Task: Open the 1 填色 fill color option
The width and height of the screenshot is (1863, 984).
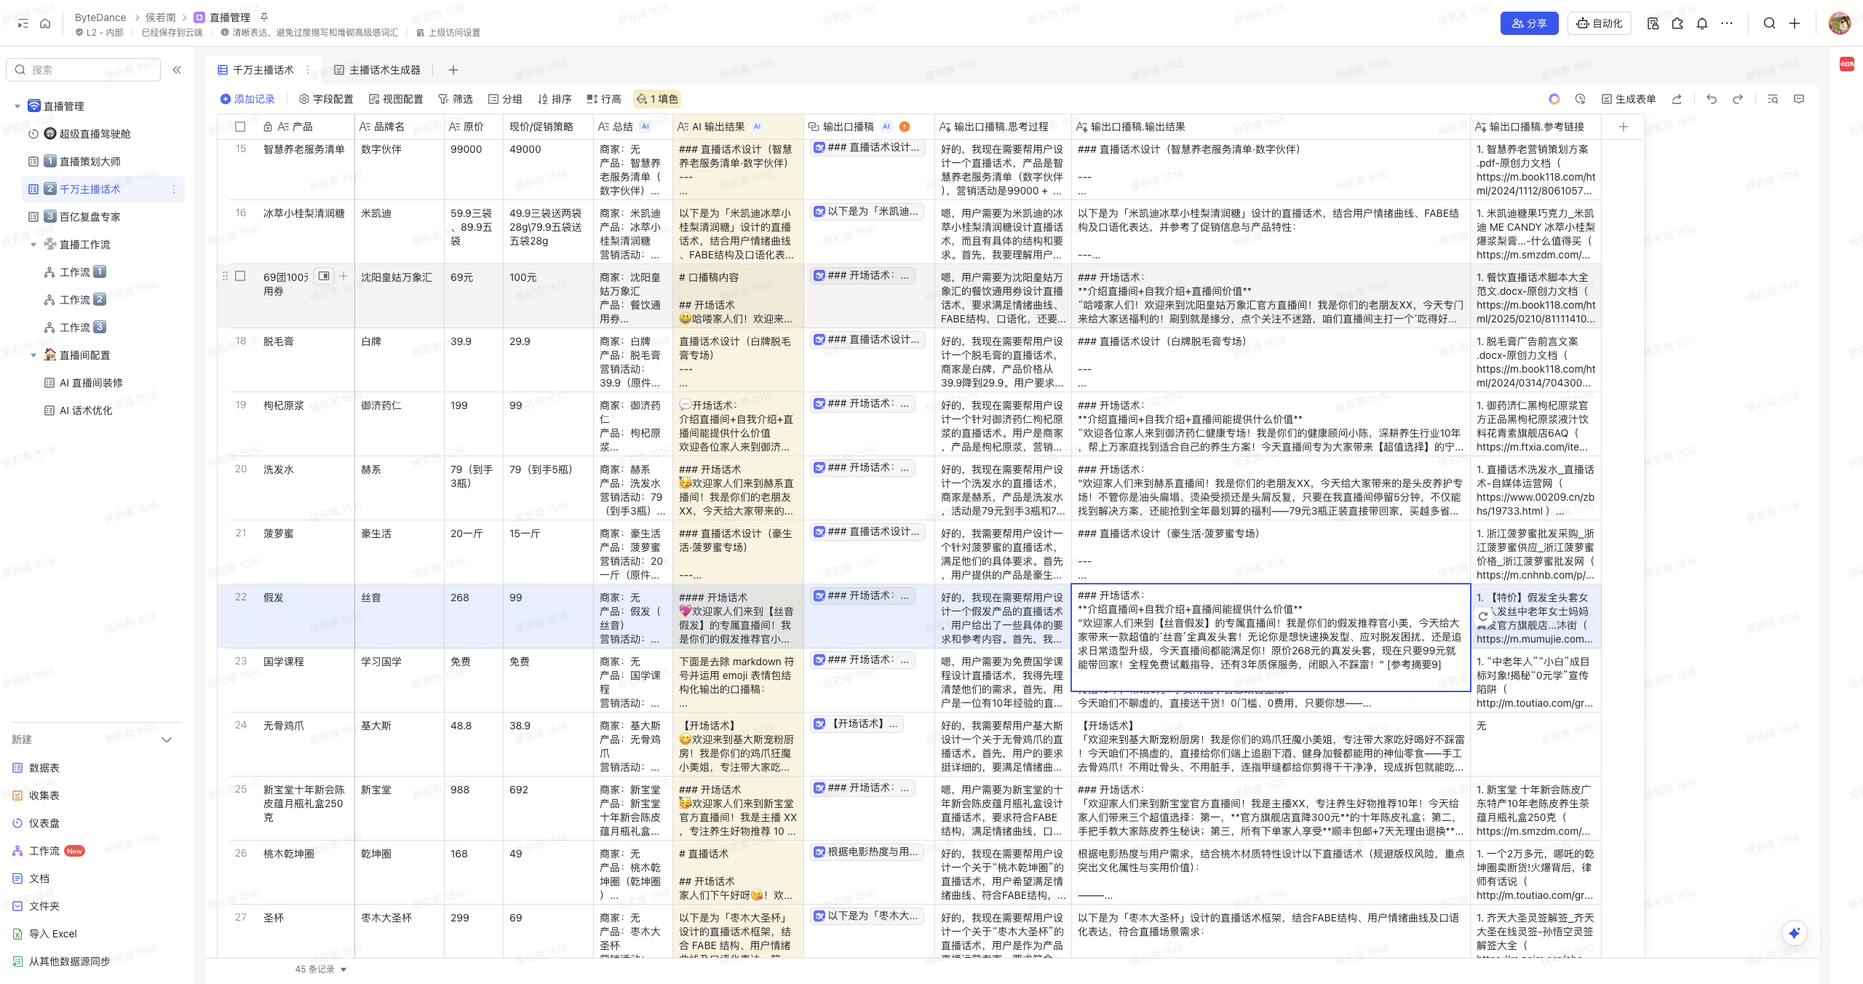Action: 657,99
